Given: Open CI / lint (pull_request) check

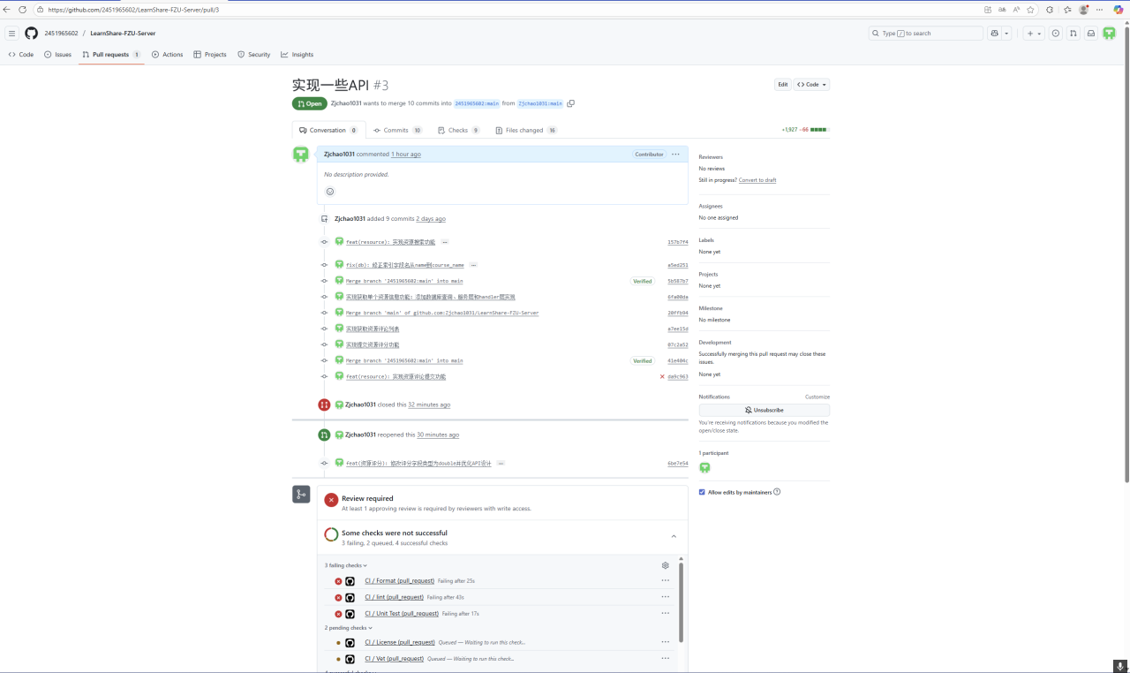Looking at the screenshot, I should tap(394, 597).
